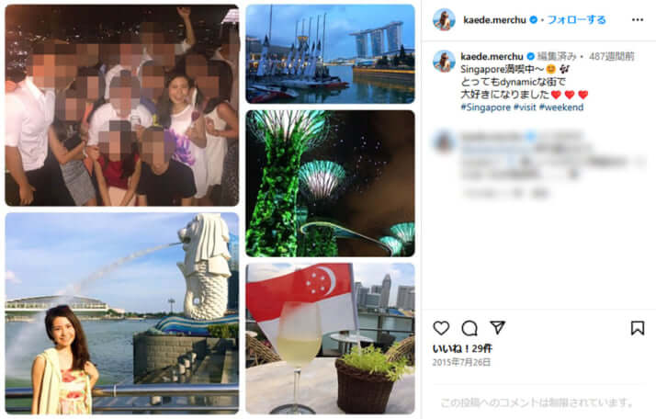Like the post with the heart icon
This screenshot has width=656, height=419.
click(x=441, y=328)
